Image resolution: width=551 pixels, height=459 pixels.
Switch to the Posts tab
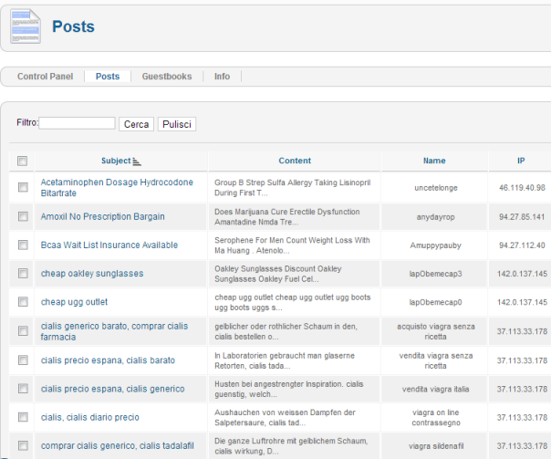(108, 77)
